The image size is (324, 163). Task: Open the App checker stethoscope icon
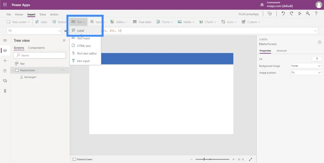(x=270, y=14)
